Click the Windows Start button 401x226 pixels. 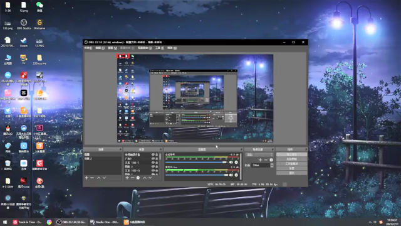5,222
